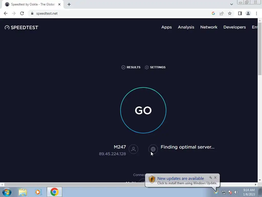Click the Chrome taskbar button
Screen dimensions: 262x197
tap(54, 192)
